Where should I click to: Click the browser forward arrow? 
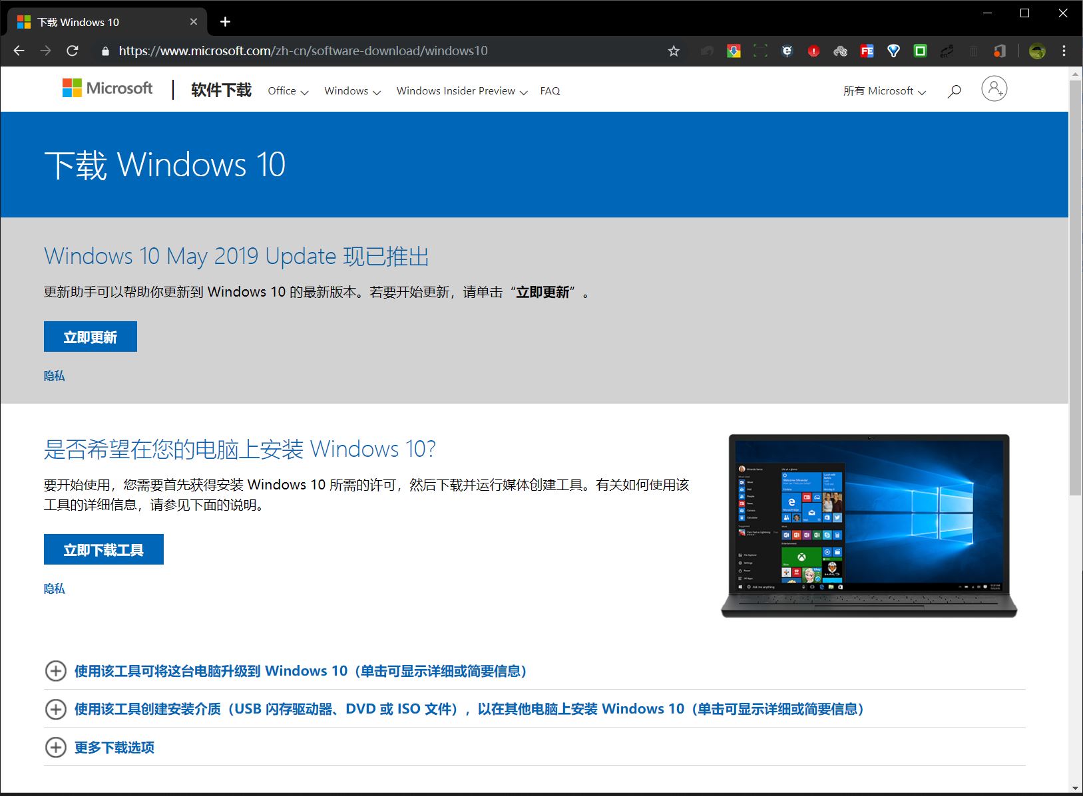click(45, 51)
